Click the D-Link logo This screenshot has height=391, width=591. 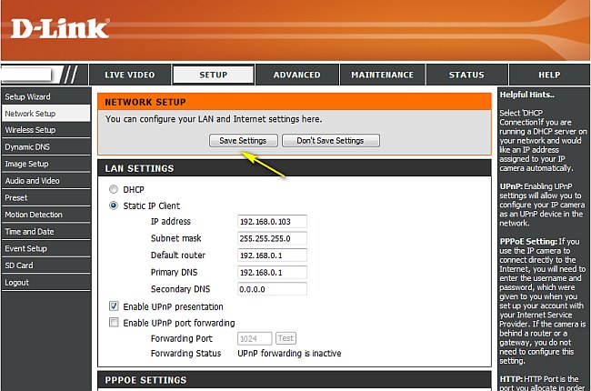coord(60,28)
